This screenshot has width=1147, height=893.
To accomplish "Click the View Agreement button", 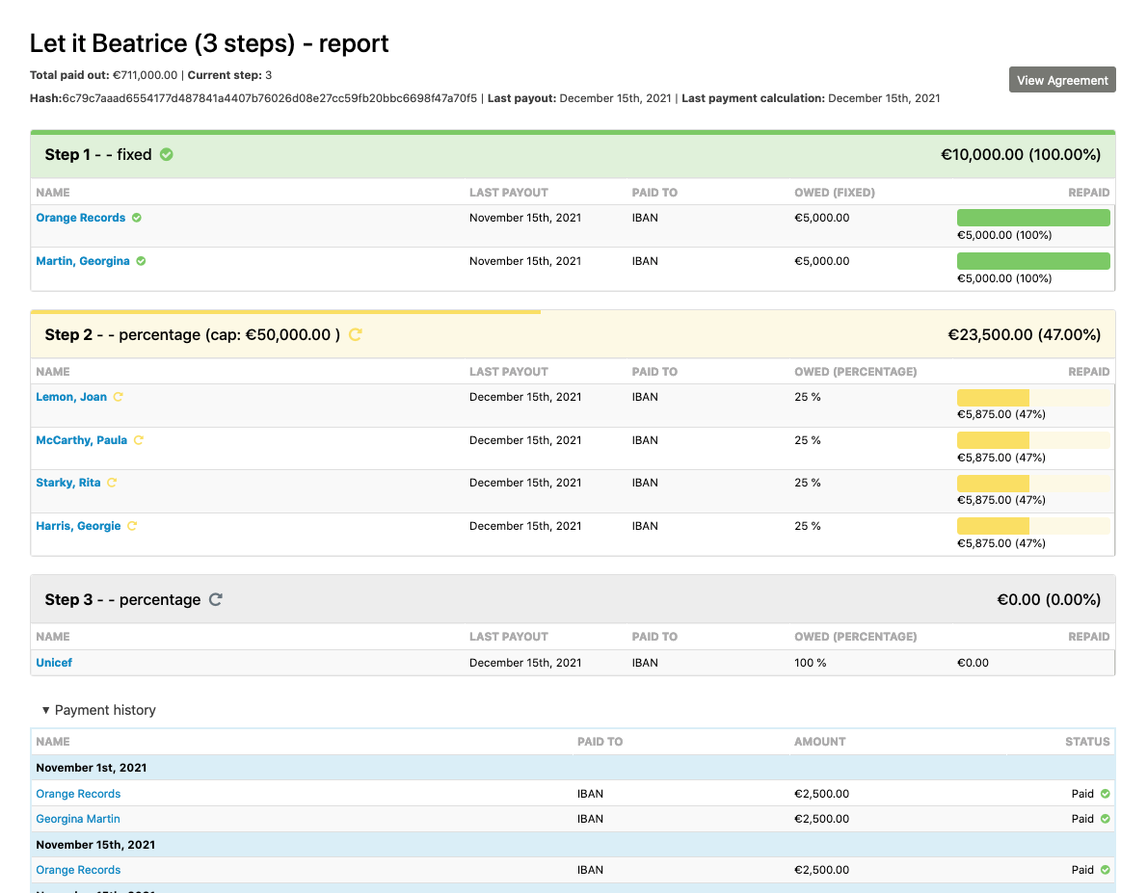I will [1062, 80].
